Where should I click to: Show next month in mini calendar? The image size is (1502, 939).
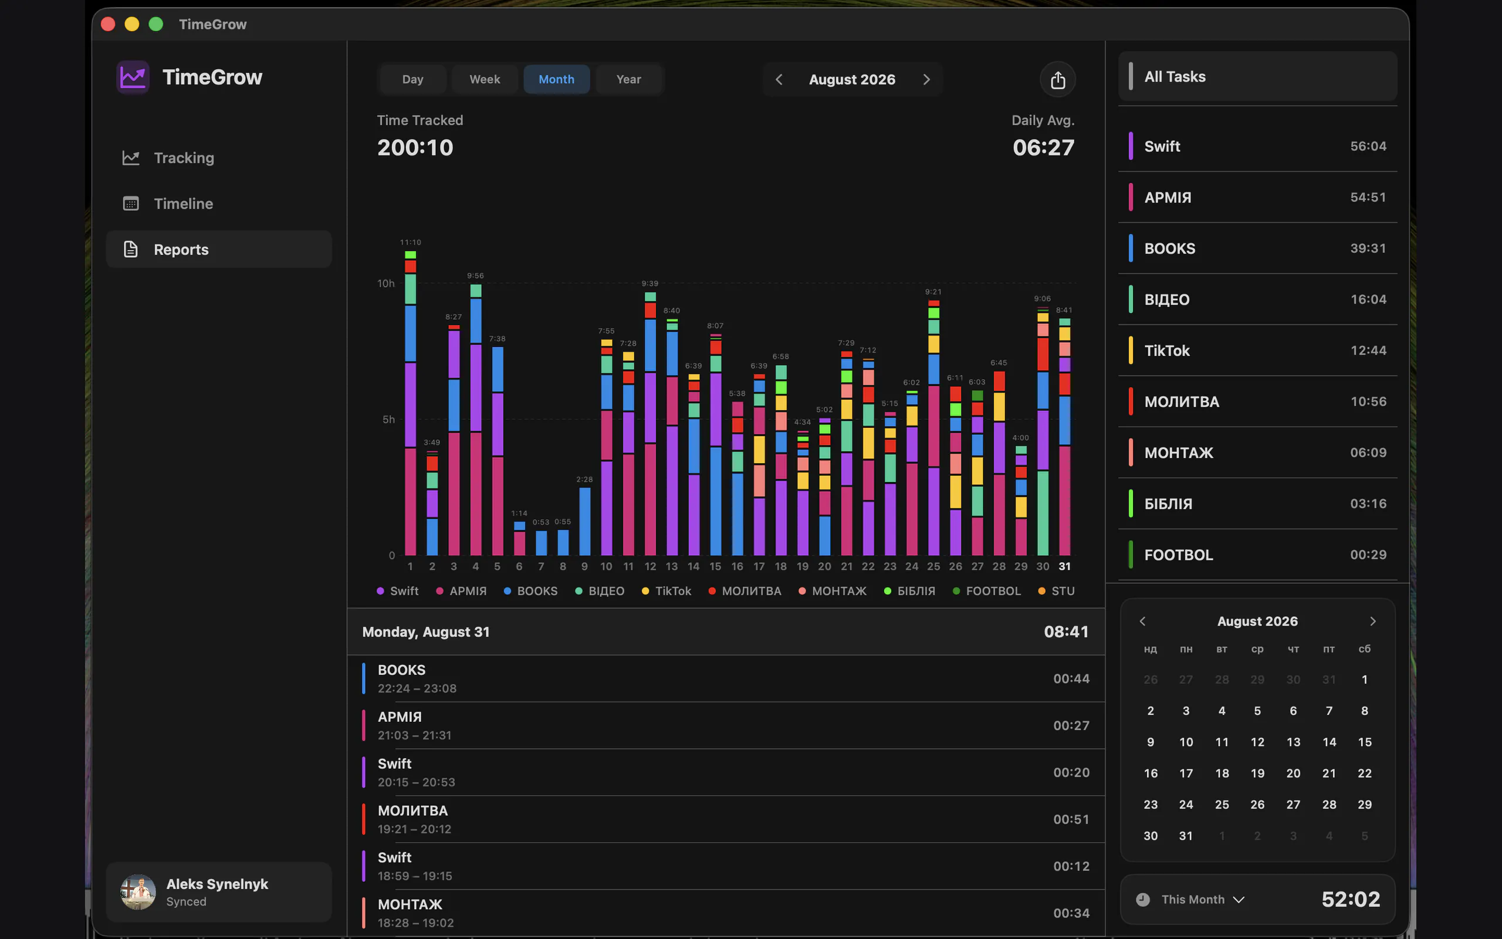1373,621
